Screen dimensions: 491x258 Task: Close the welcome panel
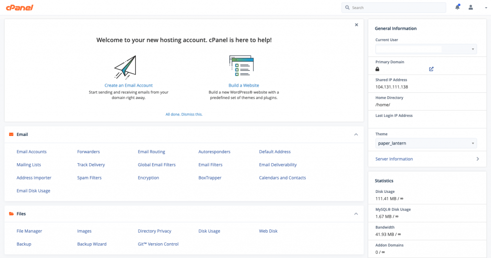click(356, 24)
